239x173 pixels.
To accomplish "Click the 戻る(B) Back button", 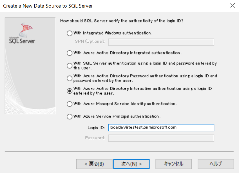I will [x=94, y=164].
